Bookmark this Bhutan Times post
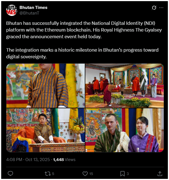This screenshot has width=169, height=180. pos(122,174)
